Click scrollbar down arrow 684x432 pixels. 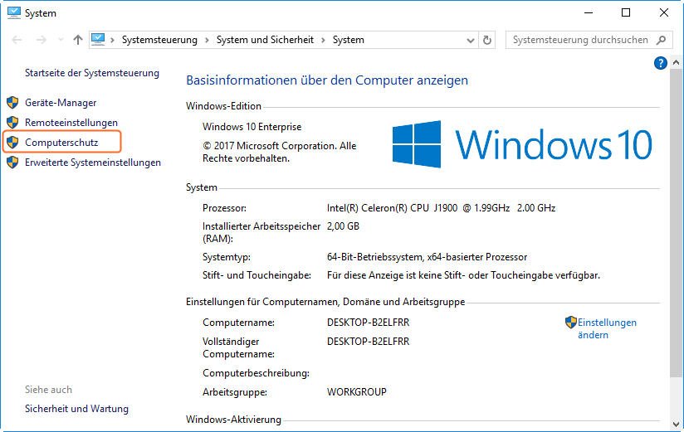point(676,424)
